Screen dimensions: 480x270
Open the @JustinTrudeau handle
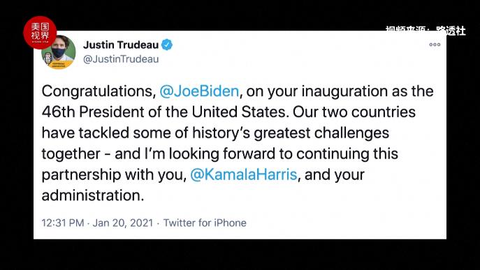click(121, 59)
